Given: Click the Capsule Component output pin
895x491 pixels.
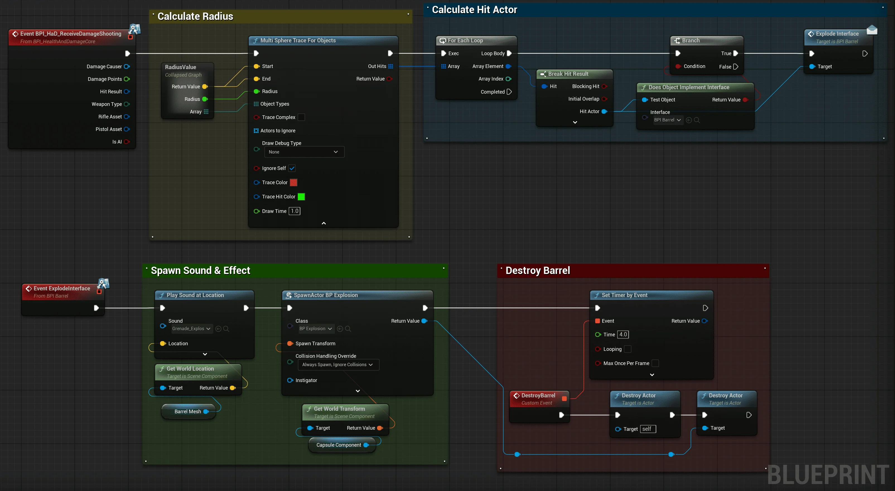Looking at the screenshot, I should (366, 445).
